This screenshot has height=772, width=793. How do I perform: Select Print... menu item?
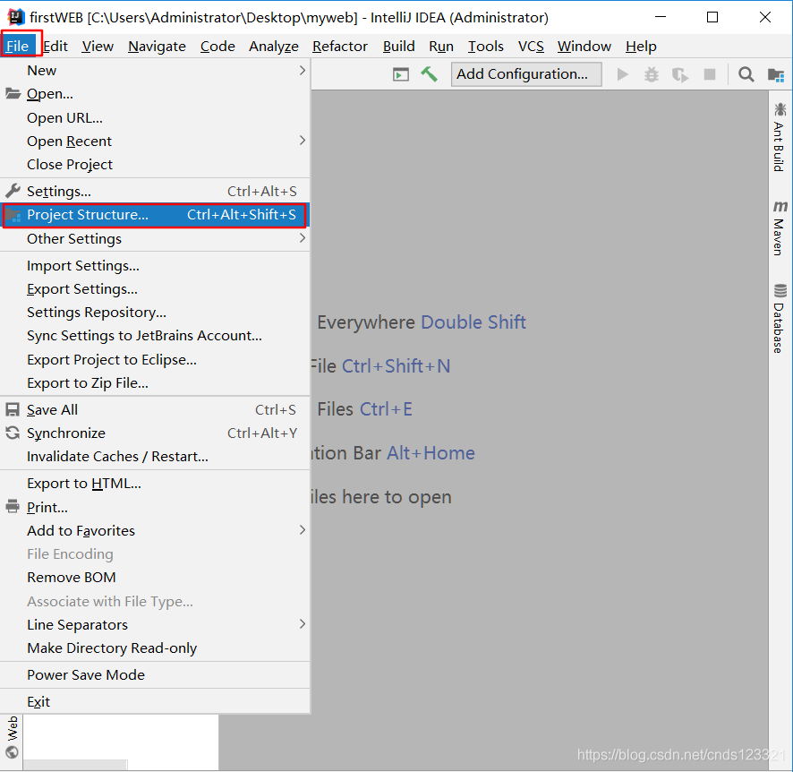click(x=155, y=507)
